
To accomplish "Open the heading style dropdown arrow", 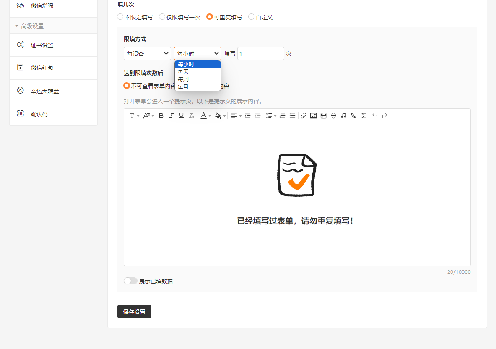I will click(x=138, y=116).
